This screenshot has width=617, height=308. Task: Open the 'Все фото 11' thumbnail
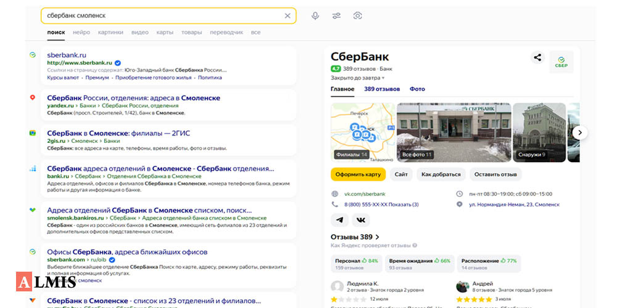pyautogui.click(x=453, y=132)
